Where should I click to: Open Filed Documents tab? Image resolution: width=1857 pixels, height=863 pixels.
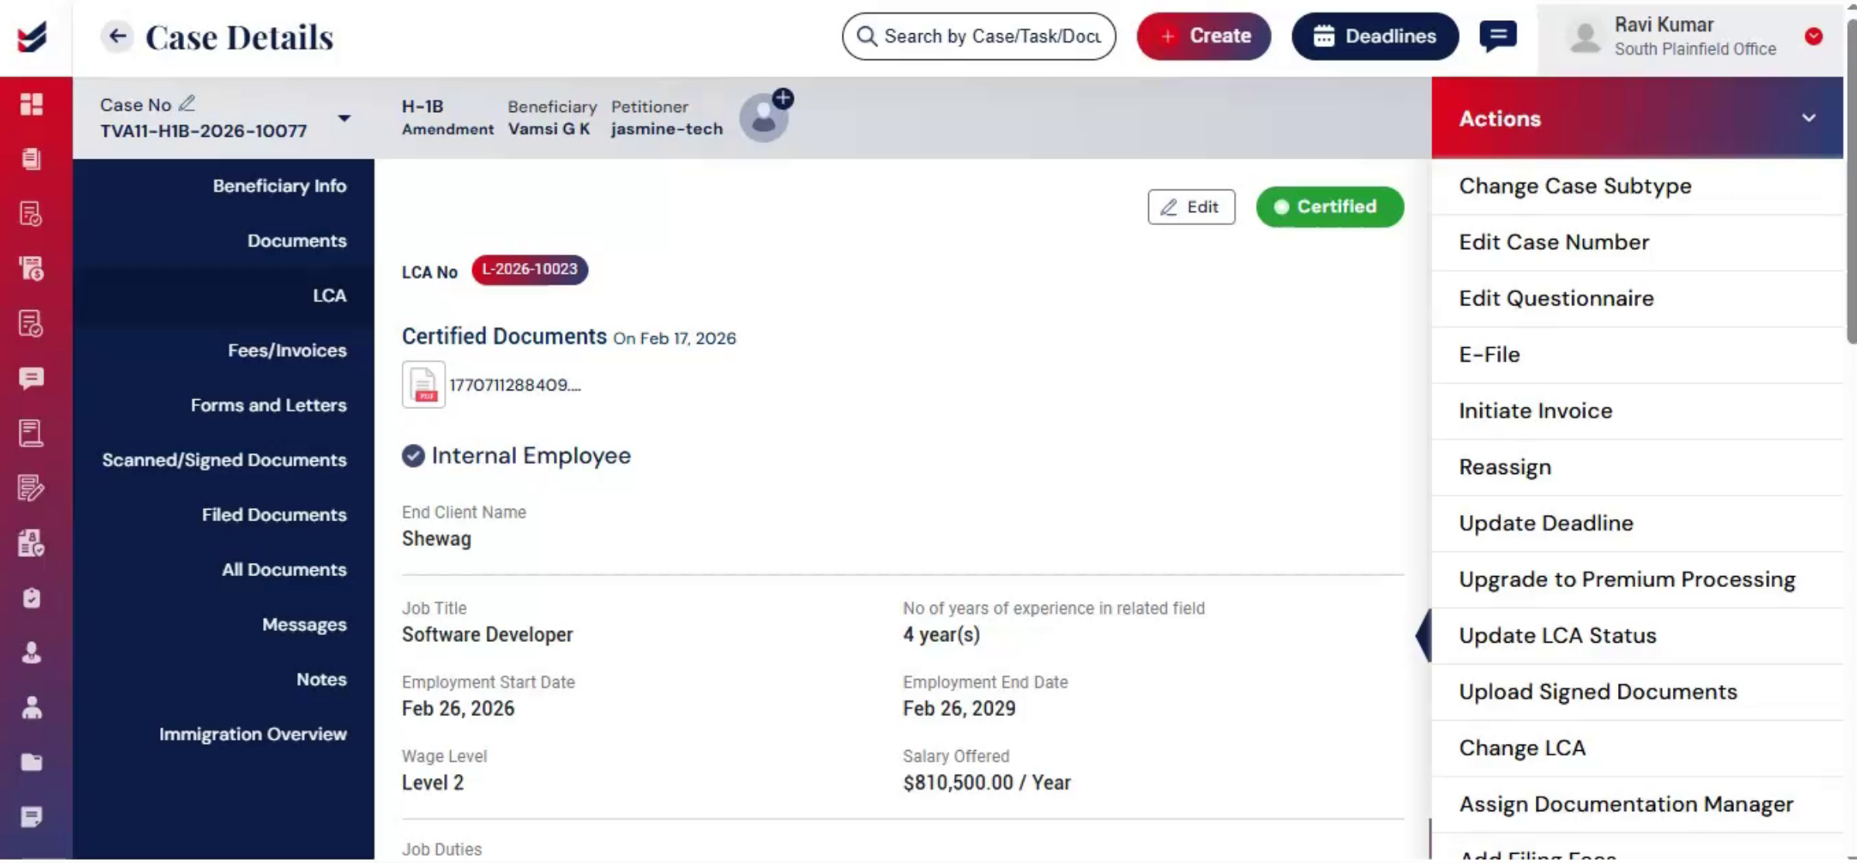tap(274, 515)
